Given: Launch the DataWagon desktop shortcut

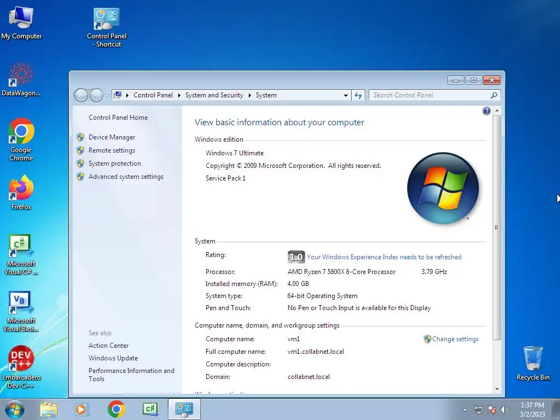Looking at the screenshot, I should point(21,79).
